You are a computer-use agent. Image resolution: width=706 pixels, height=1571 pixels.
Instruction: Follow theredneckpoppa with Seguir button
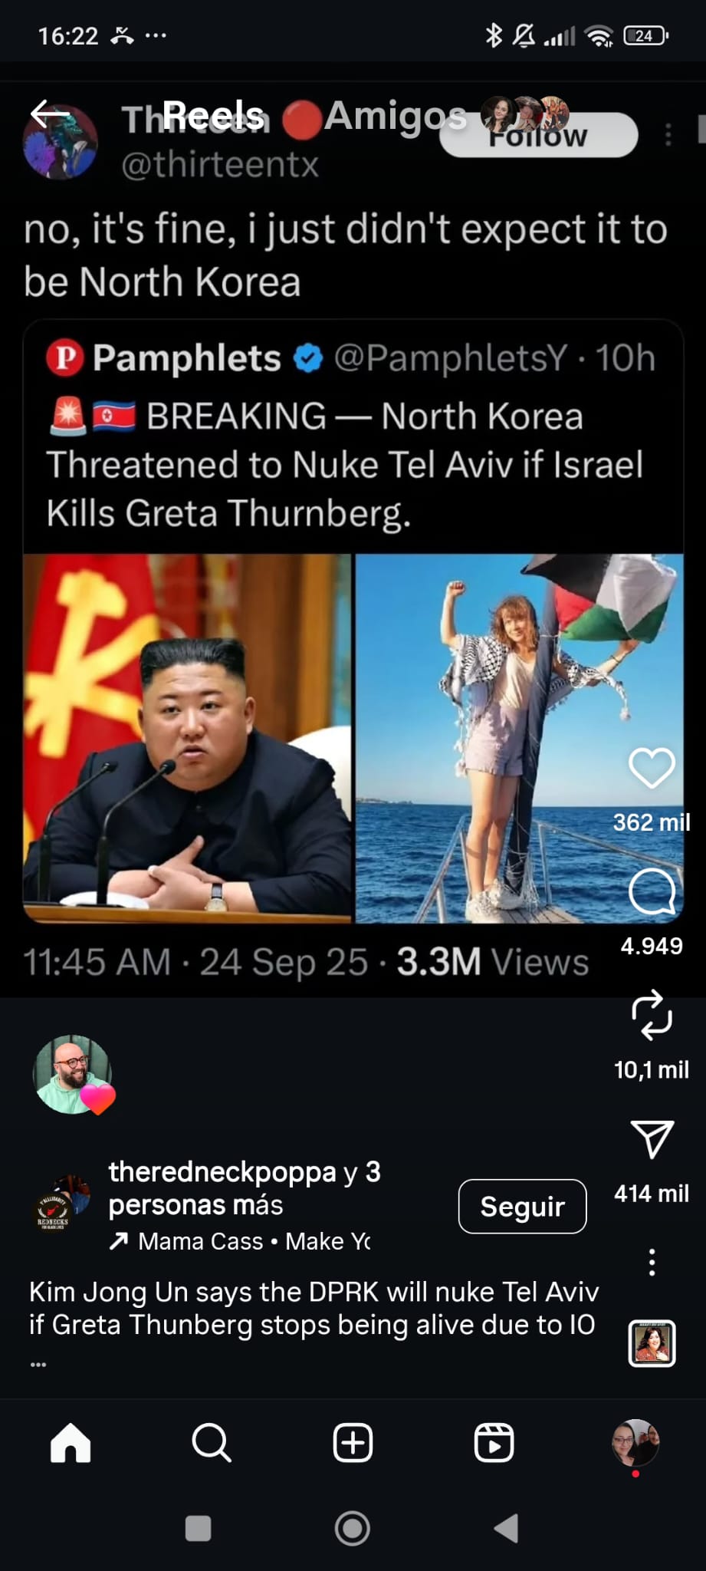coord(523,1207)
